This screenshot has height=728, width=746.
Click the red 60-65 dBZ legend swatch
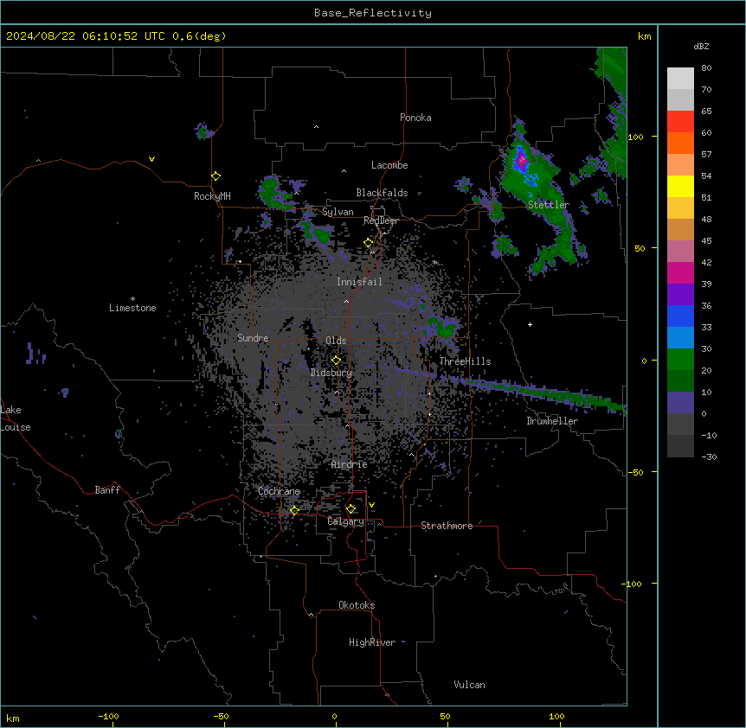coord(680,122)
